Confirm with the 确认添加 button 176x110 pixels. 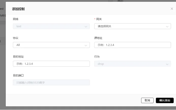tap(165, 100)
